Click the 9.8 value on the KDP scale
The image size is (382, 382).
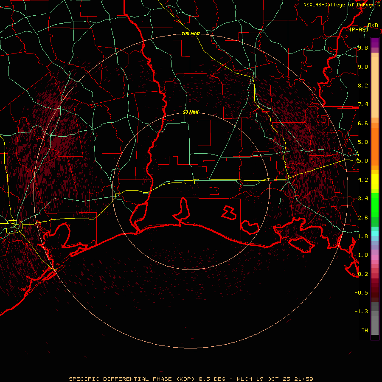point(363,48)
